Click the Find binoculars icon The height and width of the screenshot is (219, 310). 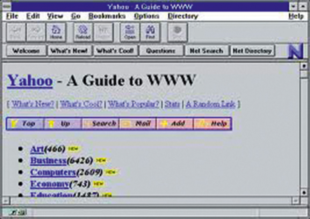[x=150, y=32]
